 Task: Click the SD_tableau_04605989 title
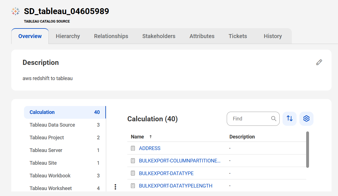coord(66,11)
